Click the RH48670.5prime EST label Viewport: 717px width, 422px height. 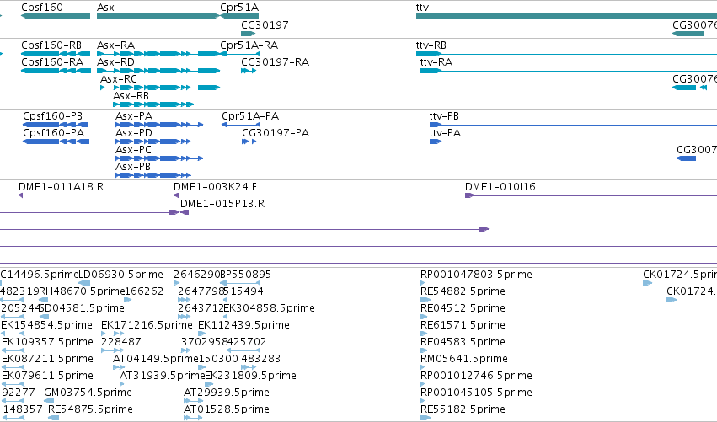(82, 291)
